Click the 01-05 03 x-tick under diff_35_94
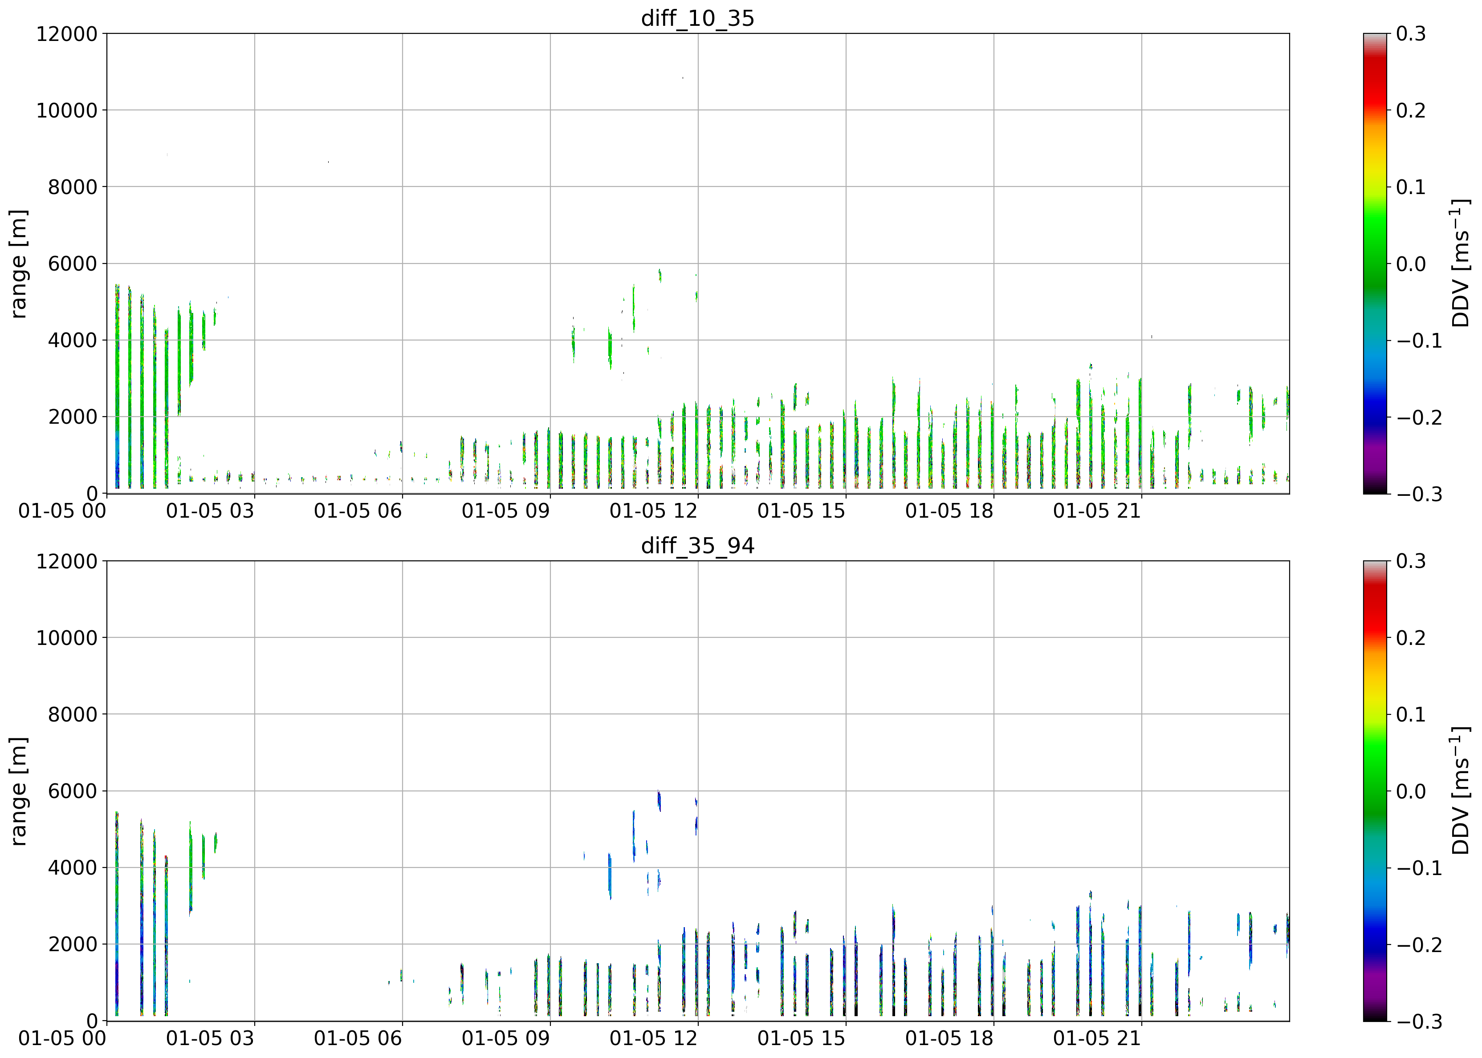This screenshot has height=1058, width=1482. point(210,1038)
